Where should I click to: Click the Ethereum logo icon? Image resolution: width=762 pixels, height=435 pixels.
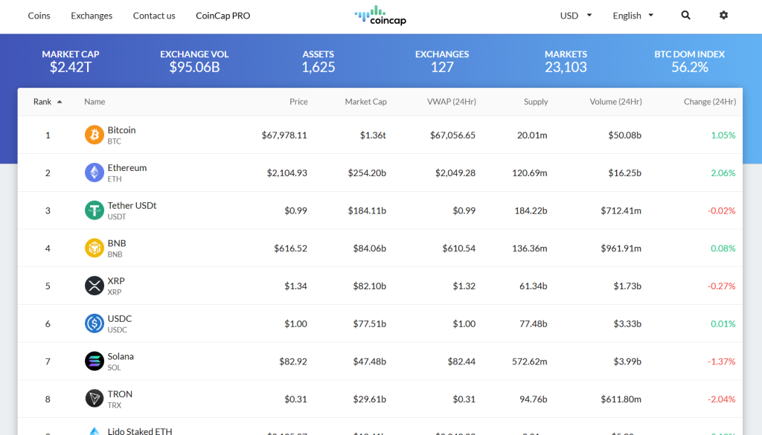click(x=94, y=173)
